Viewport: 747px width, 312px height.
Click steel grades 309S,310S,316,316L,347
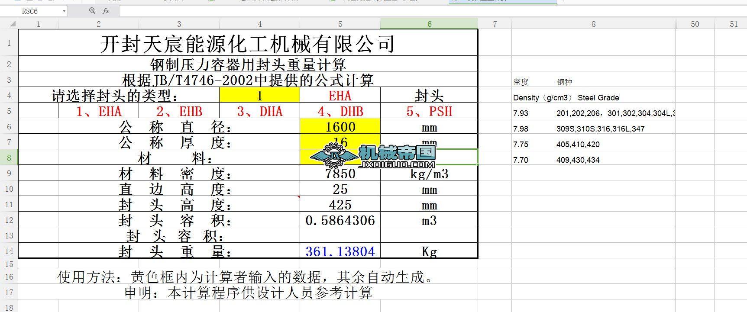click(600, 129)
